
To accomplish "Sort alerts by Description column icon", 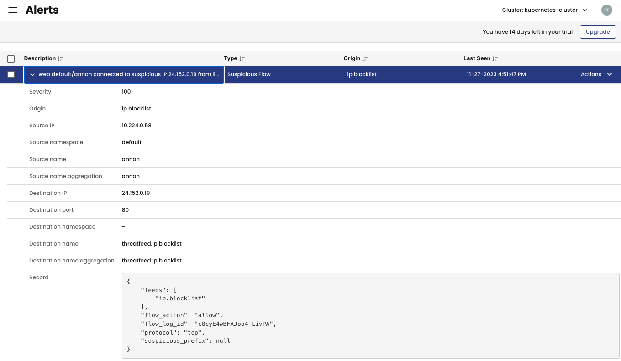I will pyautogui.click(x=60, y=58).
